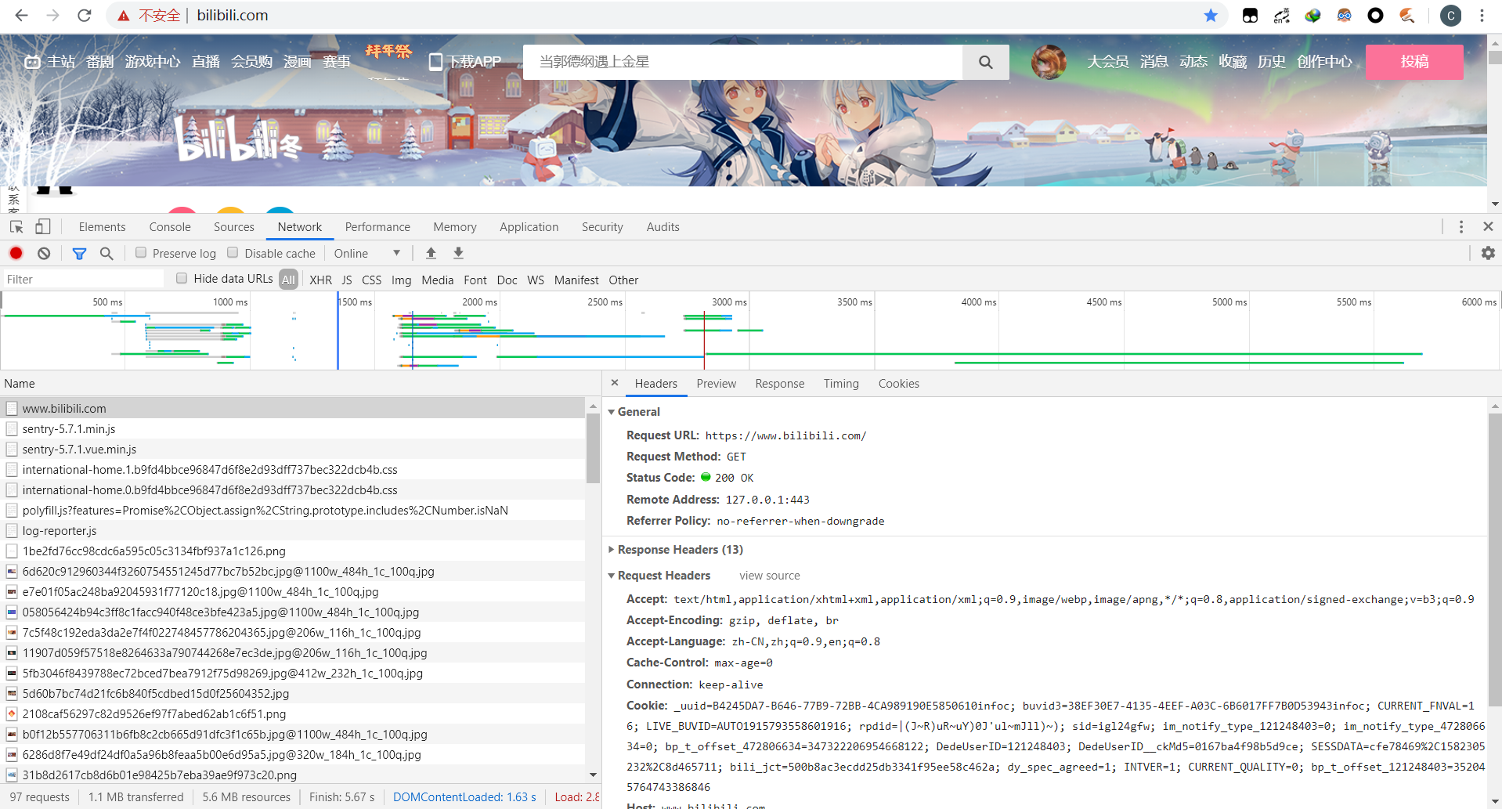This screenshot has height=809, width=1502.
Task: Open the Application tab
Action: (x=529, y=226)
